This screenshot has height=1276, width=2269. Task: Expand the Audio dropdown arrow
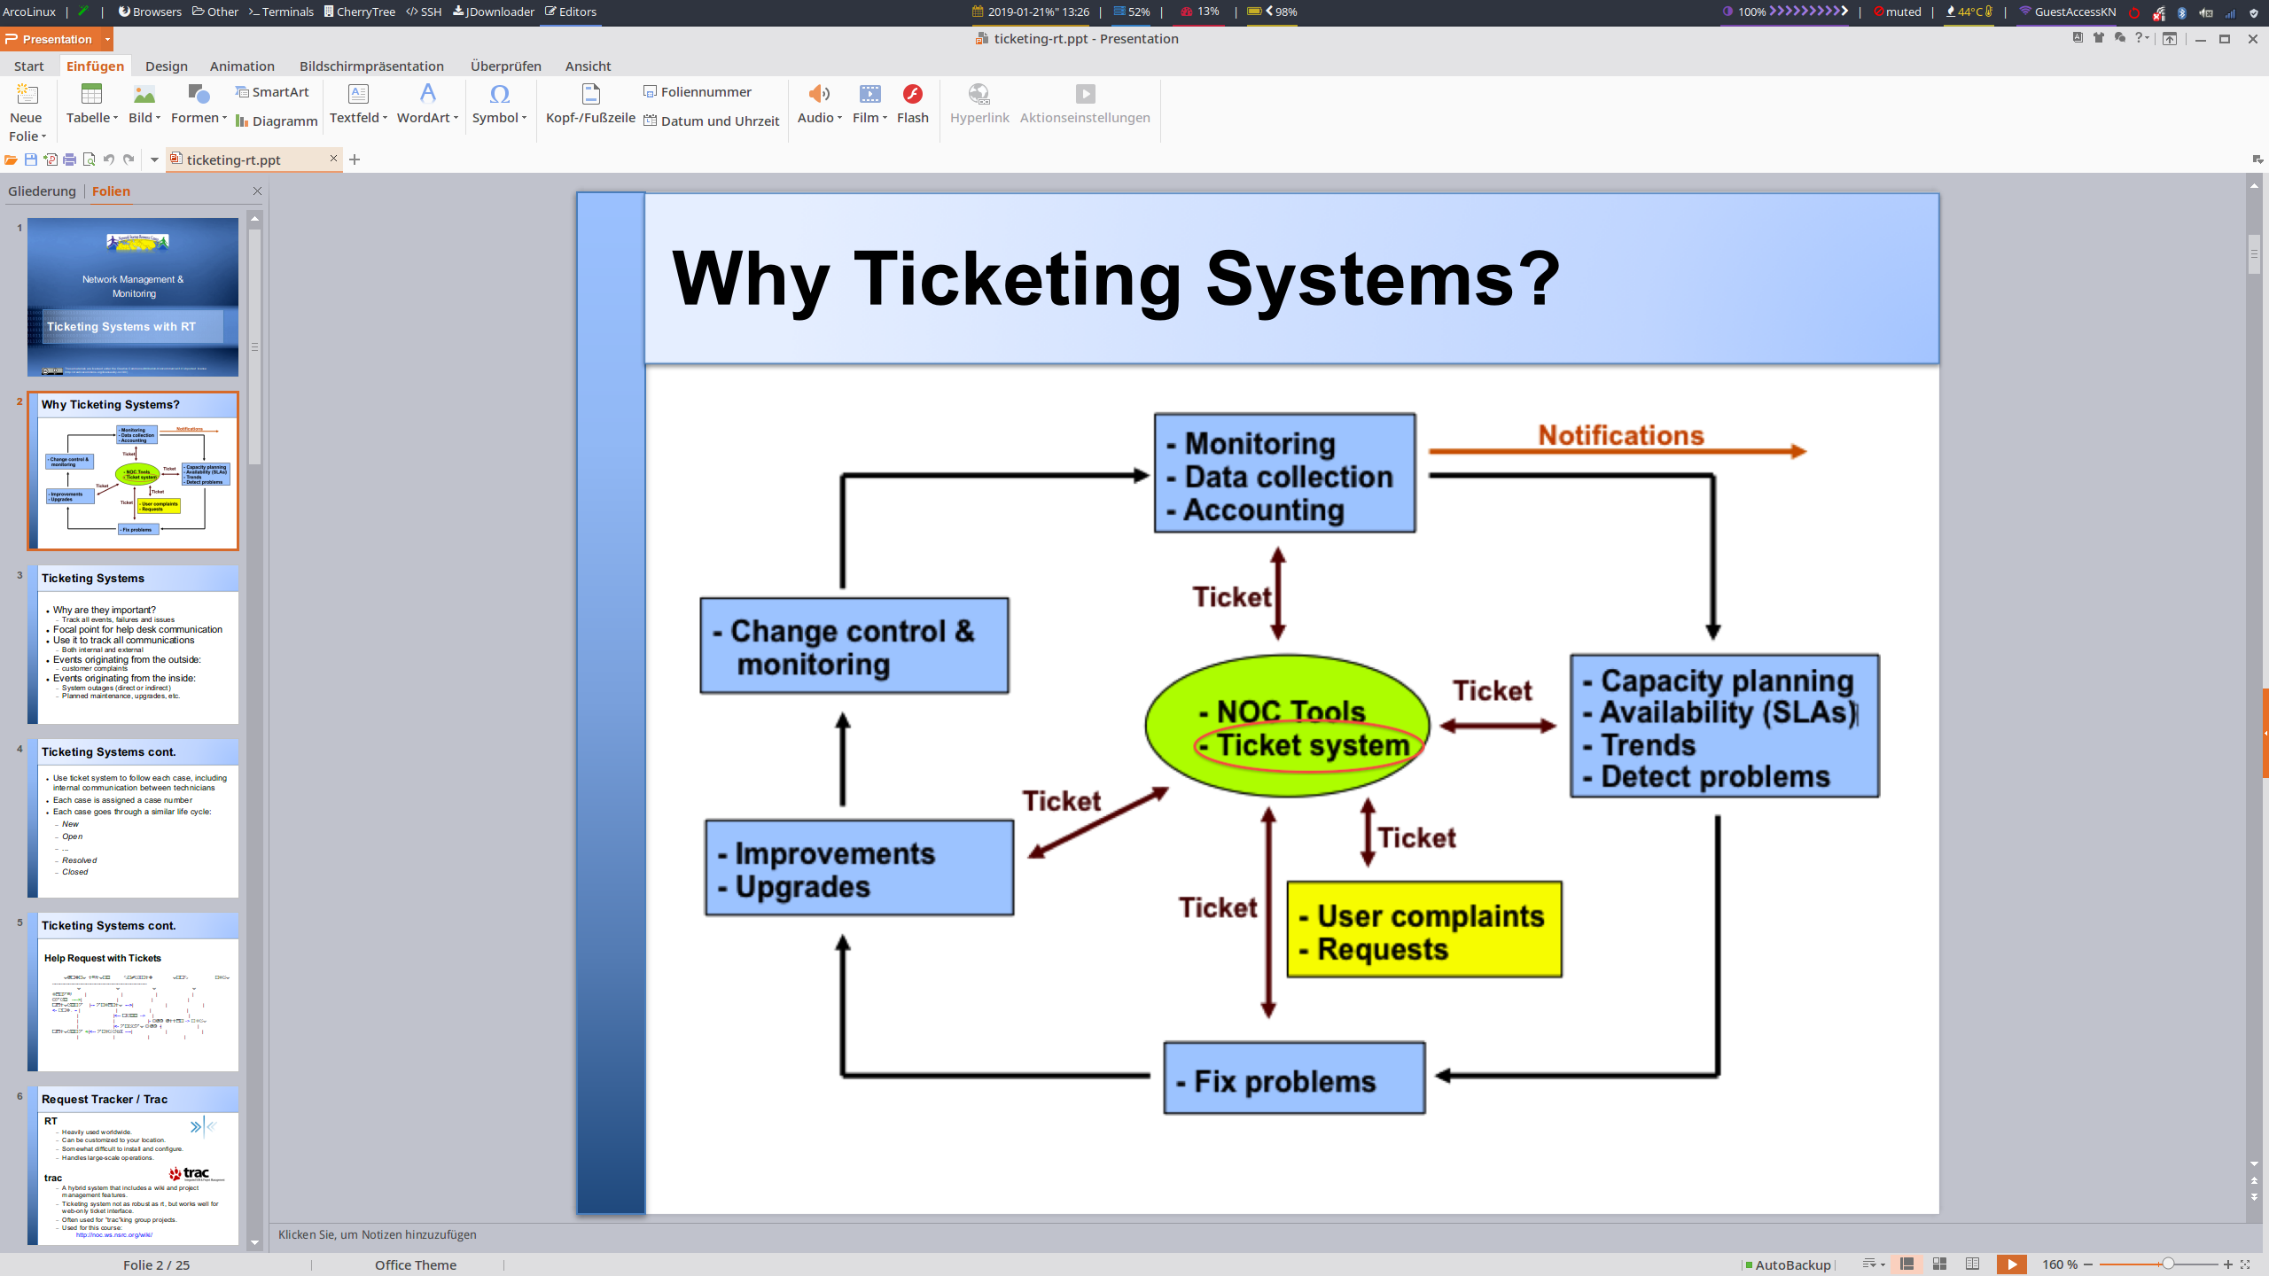coord(839,118)
